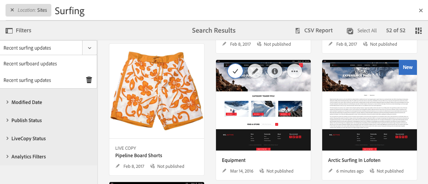Viewport: 428px width, 184px height.
Task: Choose Recent surfboard updates saved search
Action: click(x=48, y=64)
